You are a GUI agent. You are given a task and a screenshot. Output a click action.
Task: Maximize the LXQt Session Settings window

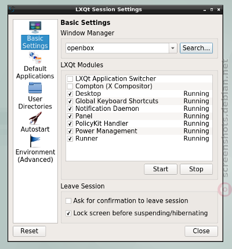(212, 9)
